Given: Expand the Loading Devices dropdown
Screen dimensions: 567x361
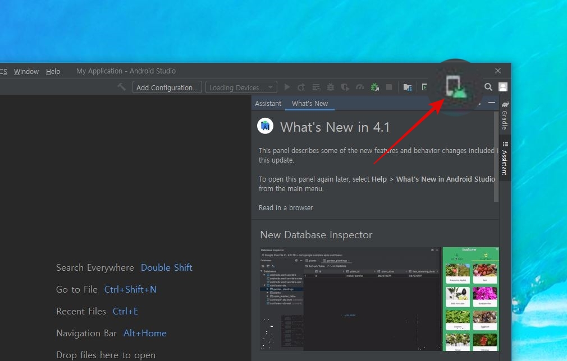Looking at the screenshot, I should 241,87.
